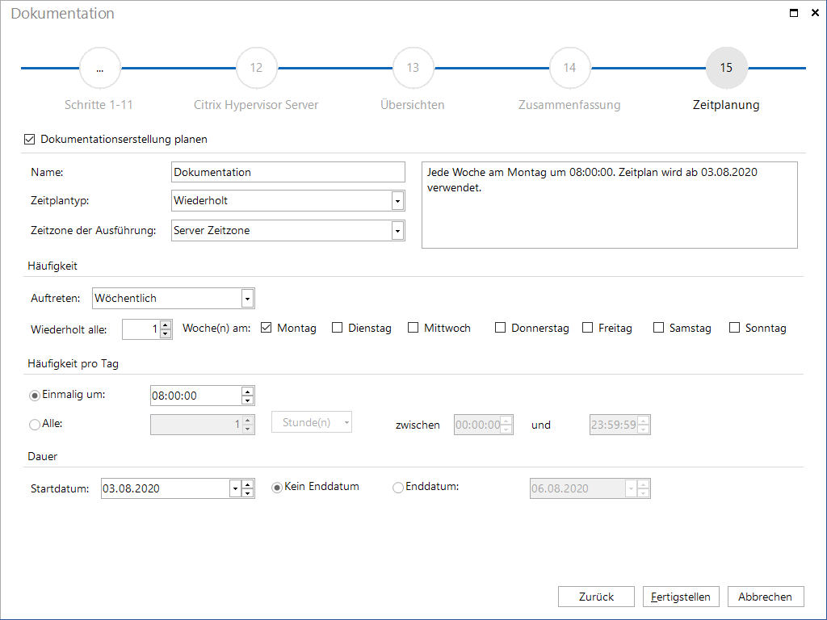Go to step 12 Citrix Hypervisor Server
Image resolution: width=827 pixels, height=620 pixels.
[x=256, y=68]
